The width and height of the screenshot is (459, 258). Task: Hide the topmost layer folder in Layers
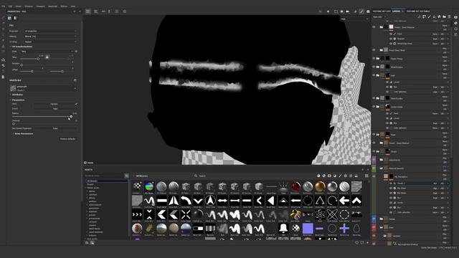click(374, 27)
